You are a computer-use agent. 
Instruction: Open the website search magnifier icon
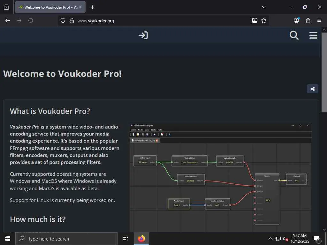294,35
